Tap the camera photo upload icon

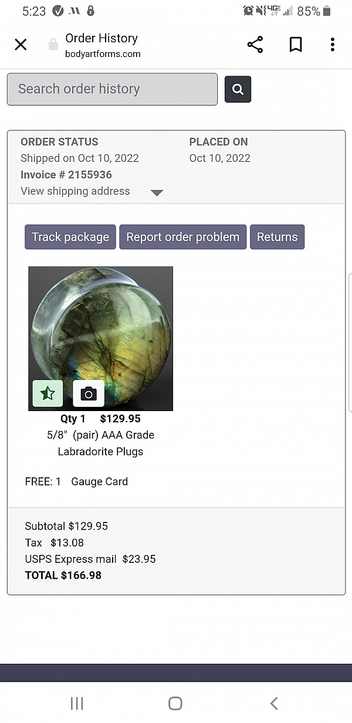point(89,393)
